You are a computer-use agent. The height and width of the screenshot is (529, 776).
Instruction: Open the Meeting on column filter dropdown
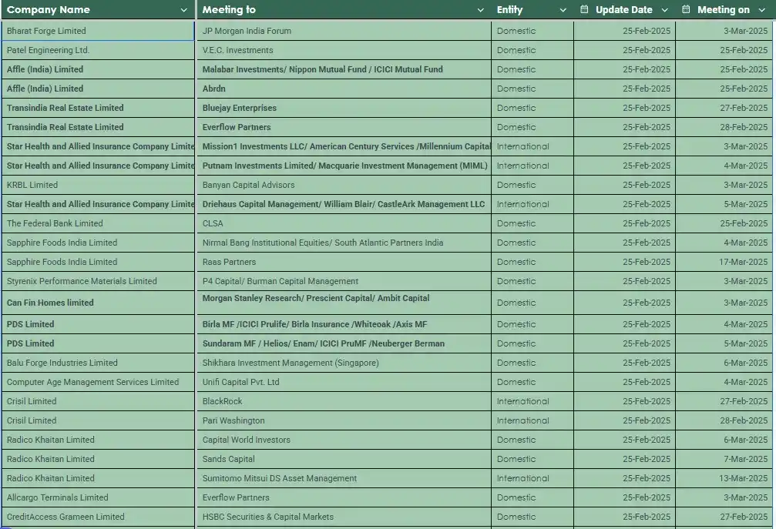[761, 10]
